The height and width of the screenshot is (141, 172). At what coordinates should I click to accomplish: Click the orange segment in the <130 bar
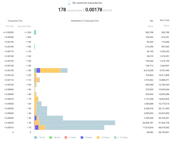tap(50, 70)
